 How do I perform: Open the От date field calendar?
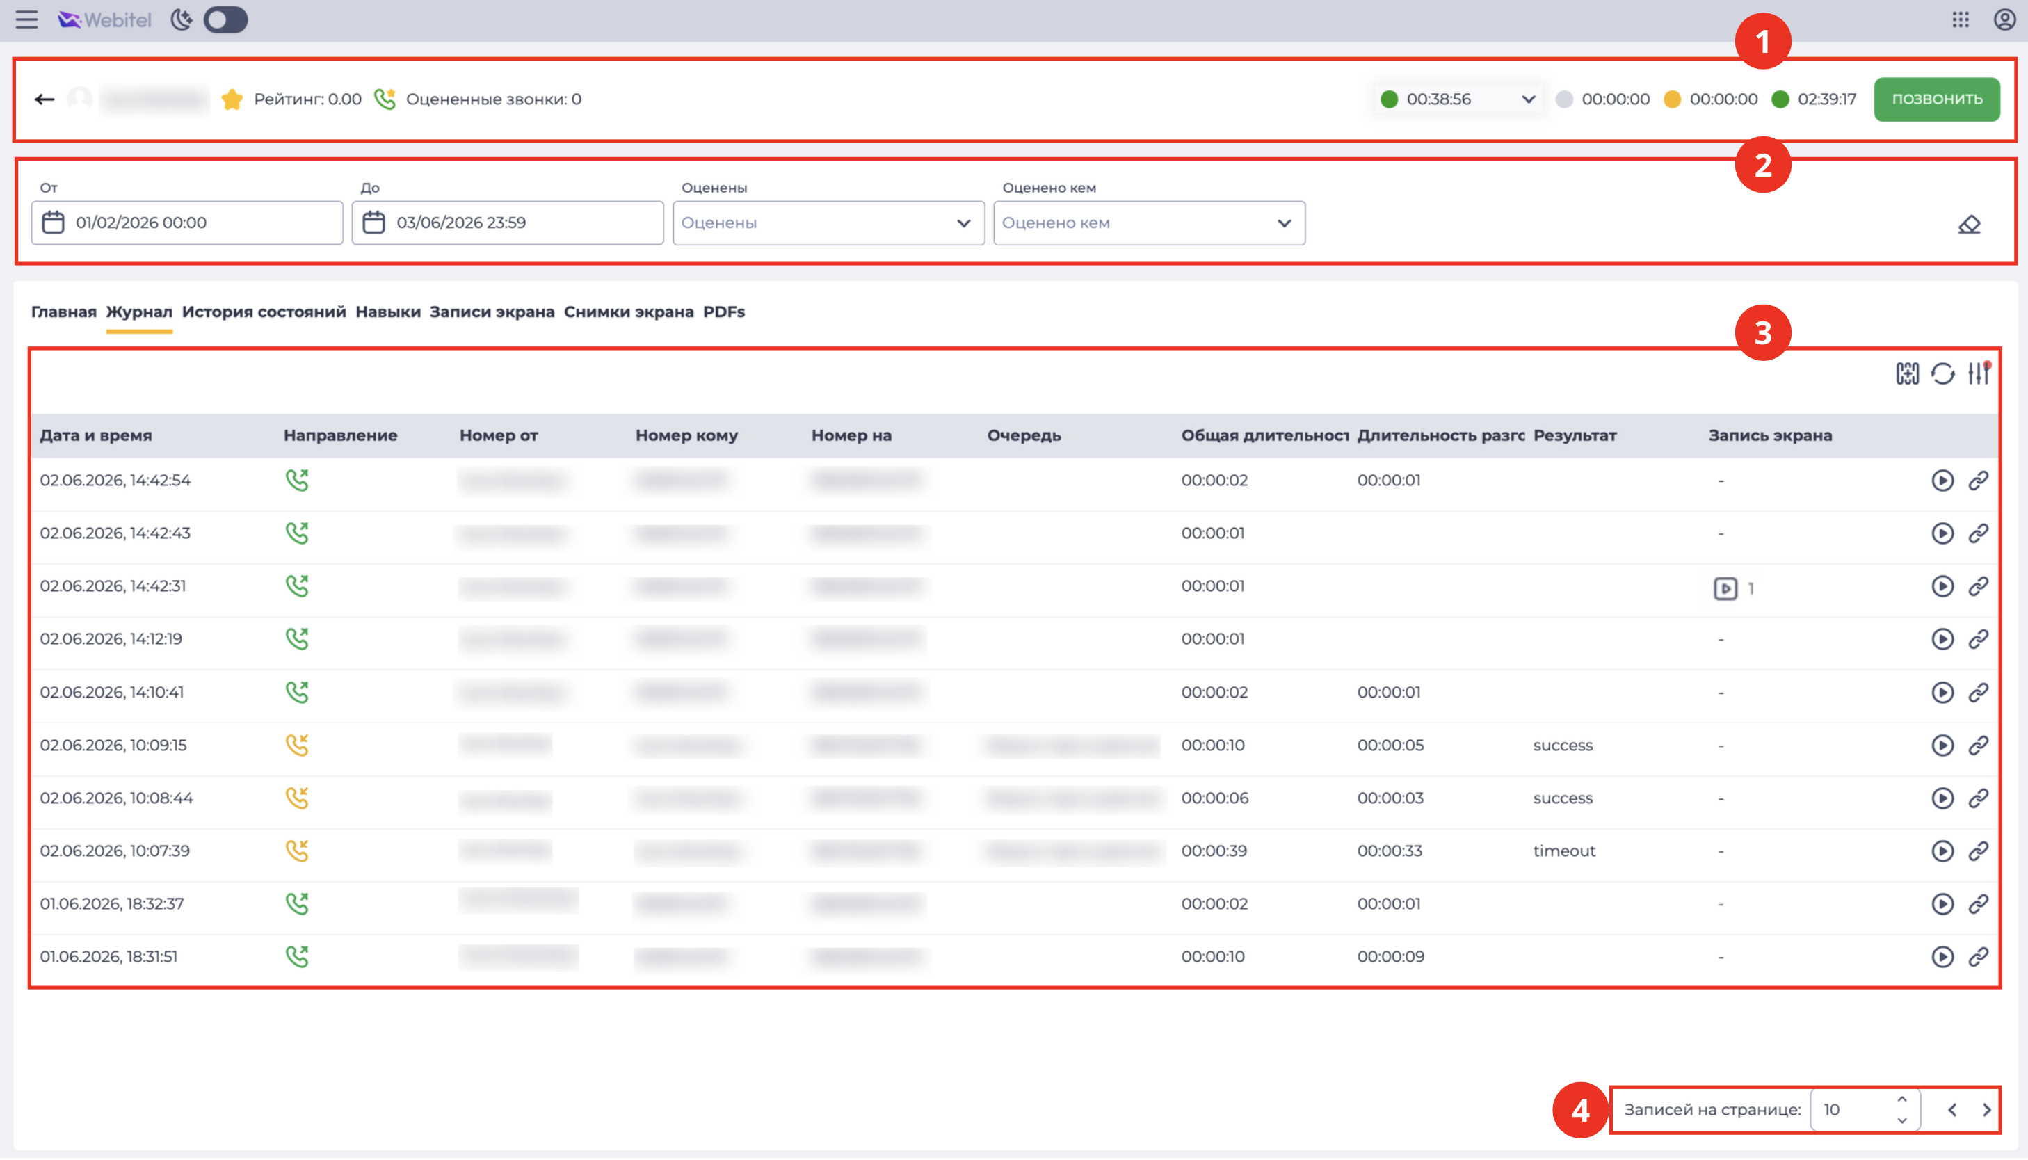point(54,223)
